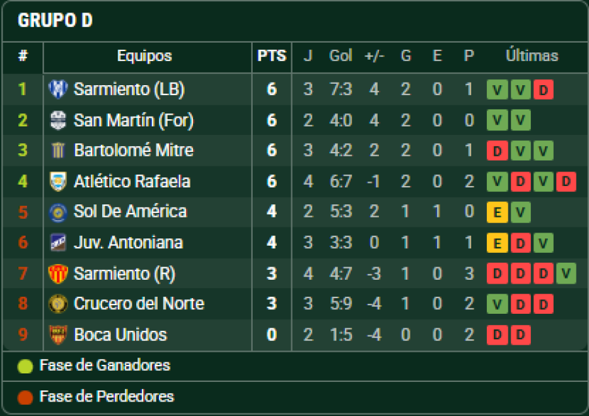The image size is (589, 416).
Task: Open the Sol De América team link
Action: coord(130,212)
